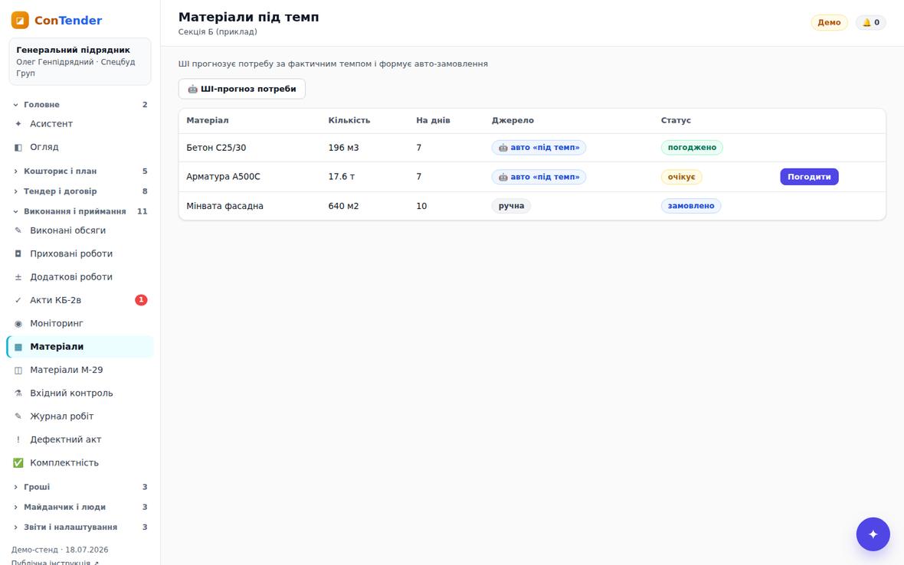Approve Арматура А500С with Погодити
Screen dimensions: 904x565
[x=809, y=177]
